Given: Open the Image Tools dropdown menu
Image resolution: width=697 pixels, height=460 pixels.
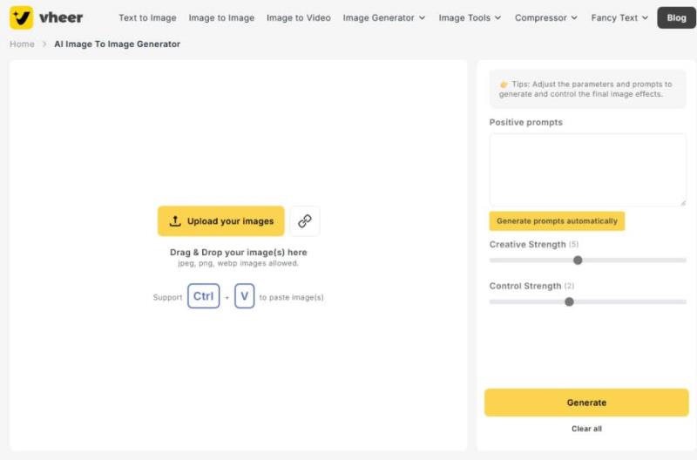Looking at the screenshot, I should click(x=470, y=17).
